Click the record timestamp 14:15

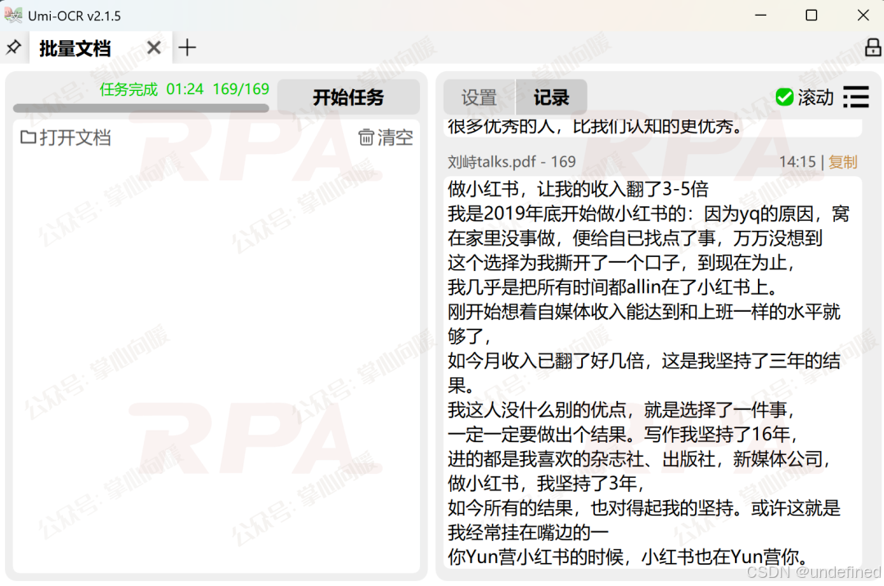coord(797,162)
